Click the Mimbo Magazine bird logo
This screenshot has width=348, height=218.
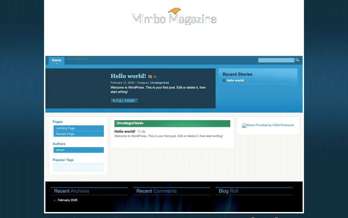pos(174,16)
